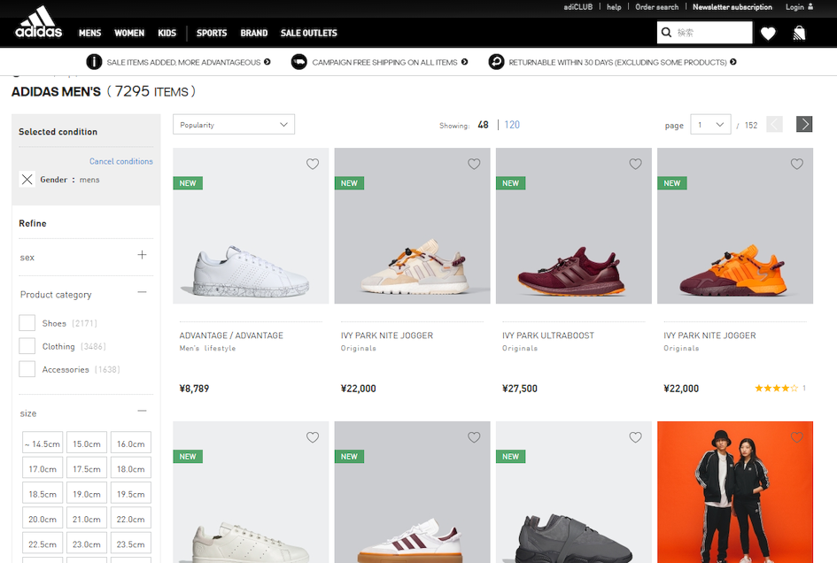
Task: Open the BRAND menu
Action: point(254,33)
